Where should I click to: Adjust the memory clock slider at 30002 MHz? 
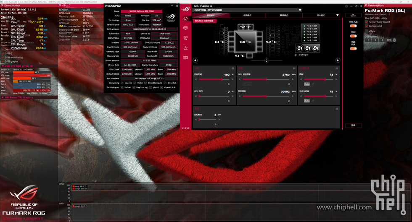[266, 96]
